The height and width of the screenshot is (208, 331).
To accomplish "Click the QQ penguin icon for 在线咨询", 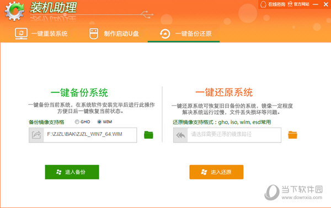I will 263,4.
